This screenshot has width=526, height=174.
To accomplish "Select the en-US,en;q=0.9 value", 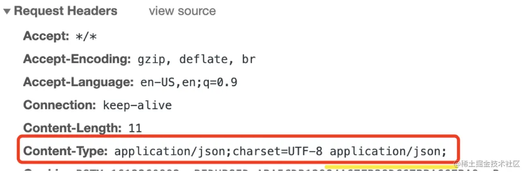I will point(189,82).
